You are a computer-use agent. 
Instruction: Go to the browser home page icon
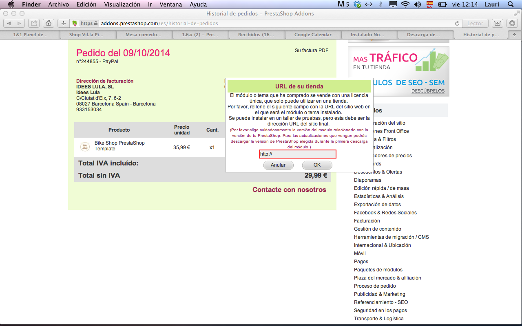pyautogui.click(x=49, y=23)
